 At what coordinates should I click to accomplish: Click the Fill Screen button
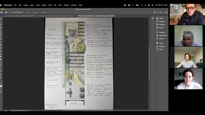[x=44, y=12]
